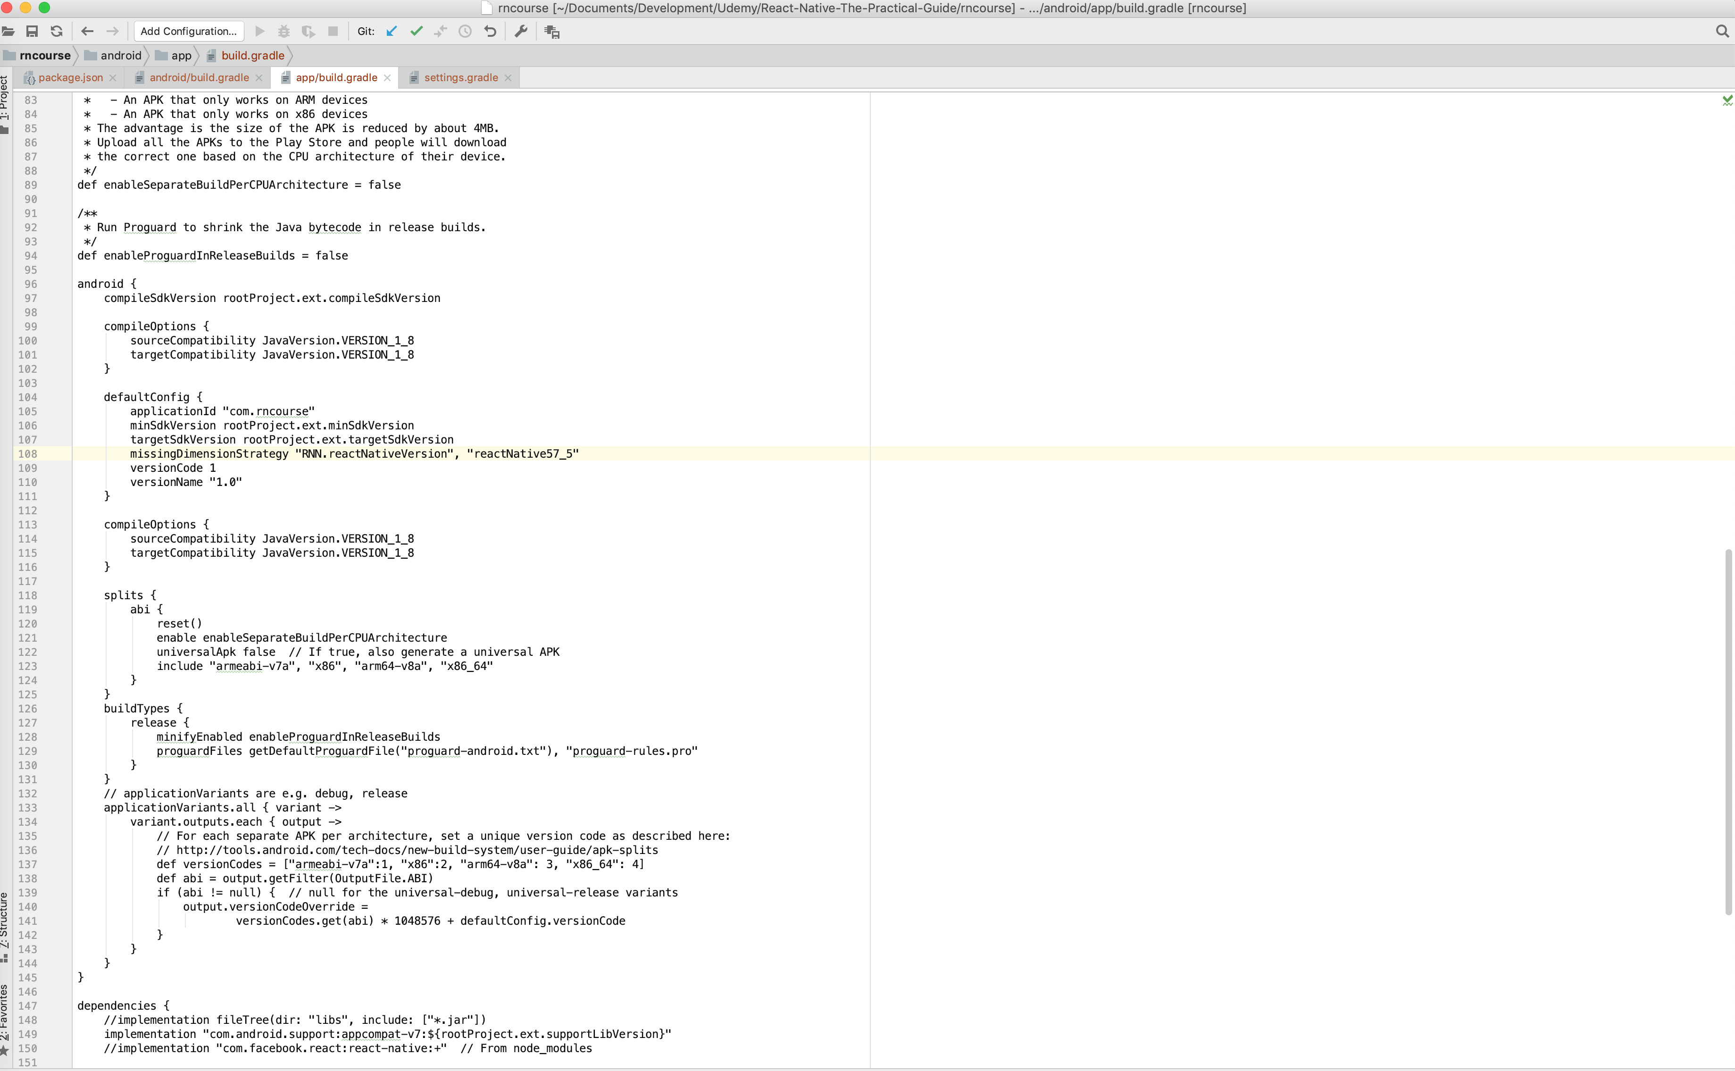The height and width of the screenshot is (1071, 1735).
Task: Open Search Everywhere magnifier icon
Action: coord(1722,31)
